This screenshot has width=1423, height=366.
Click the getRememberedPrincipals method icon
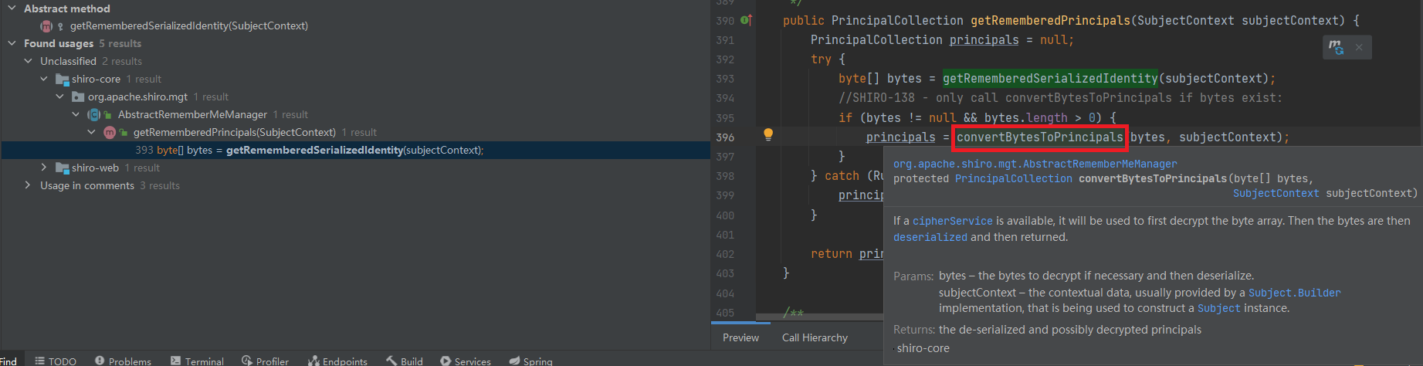point(110,132)
